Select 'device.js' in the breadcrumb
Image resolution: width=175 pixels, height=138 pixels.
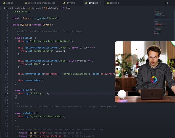tap(36, 8)
